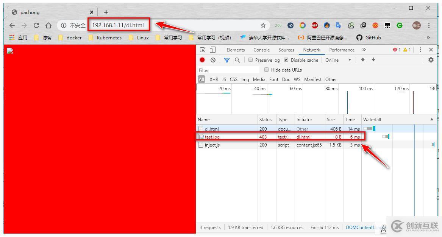
Task: Filter requests by Img
Action: tap(245, 80)
